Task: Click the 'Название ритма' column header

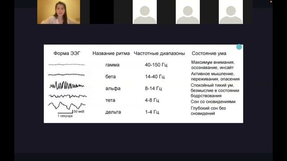Action: 111,53
